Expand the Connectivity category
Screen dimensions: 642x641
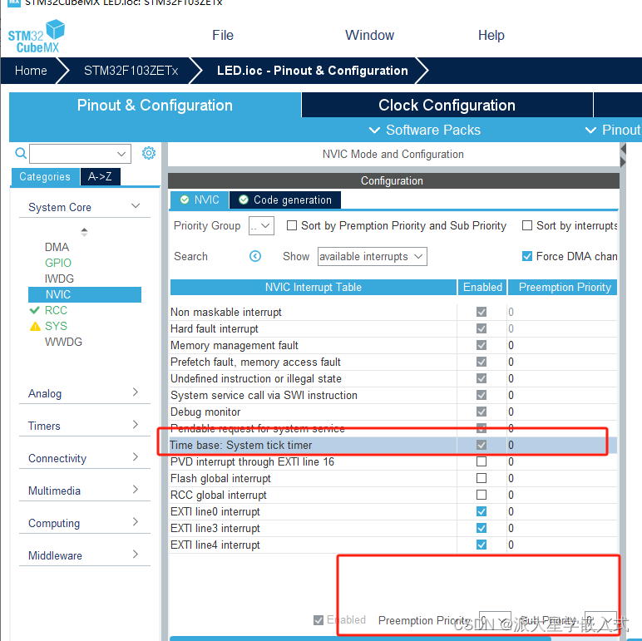tap(84, 458)
